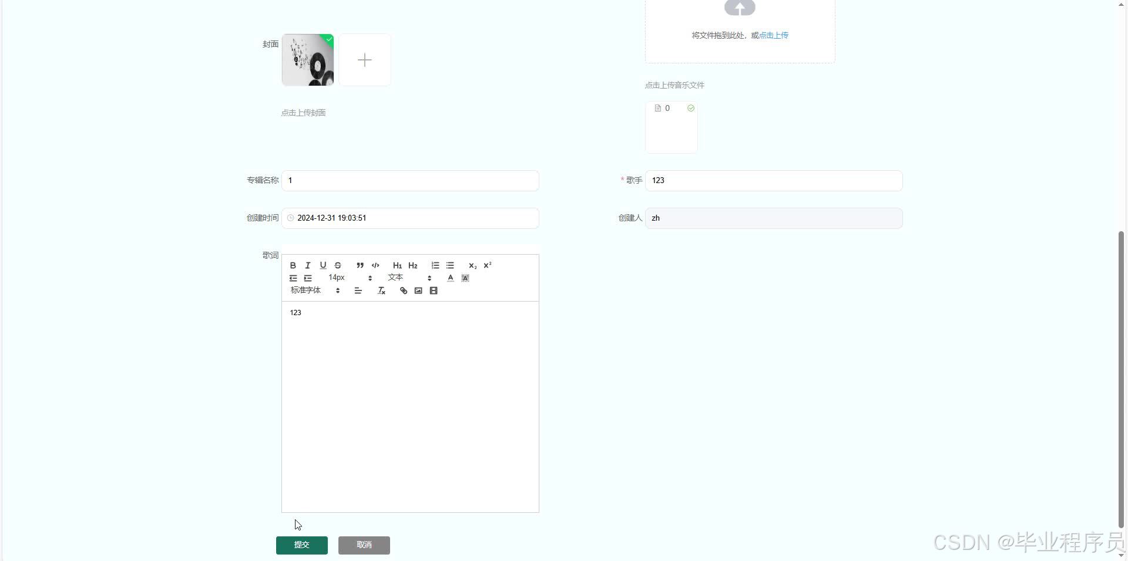
Task: Click the uploaded music file named 0
Action: click(667, 108)
